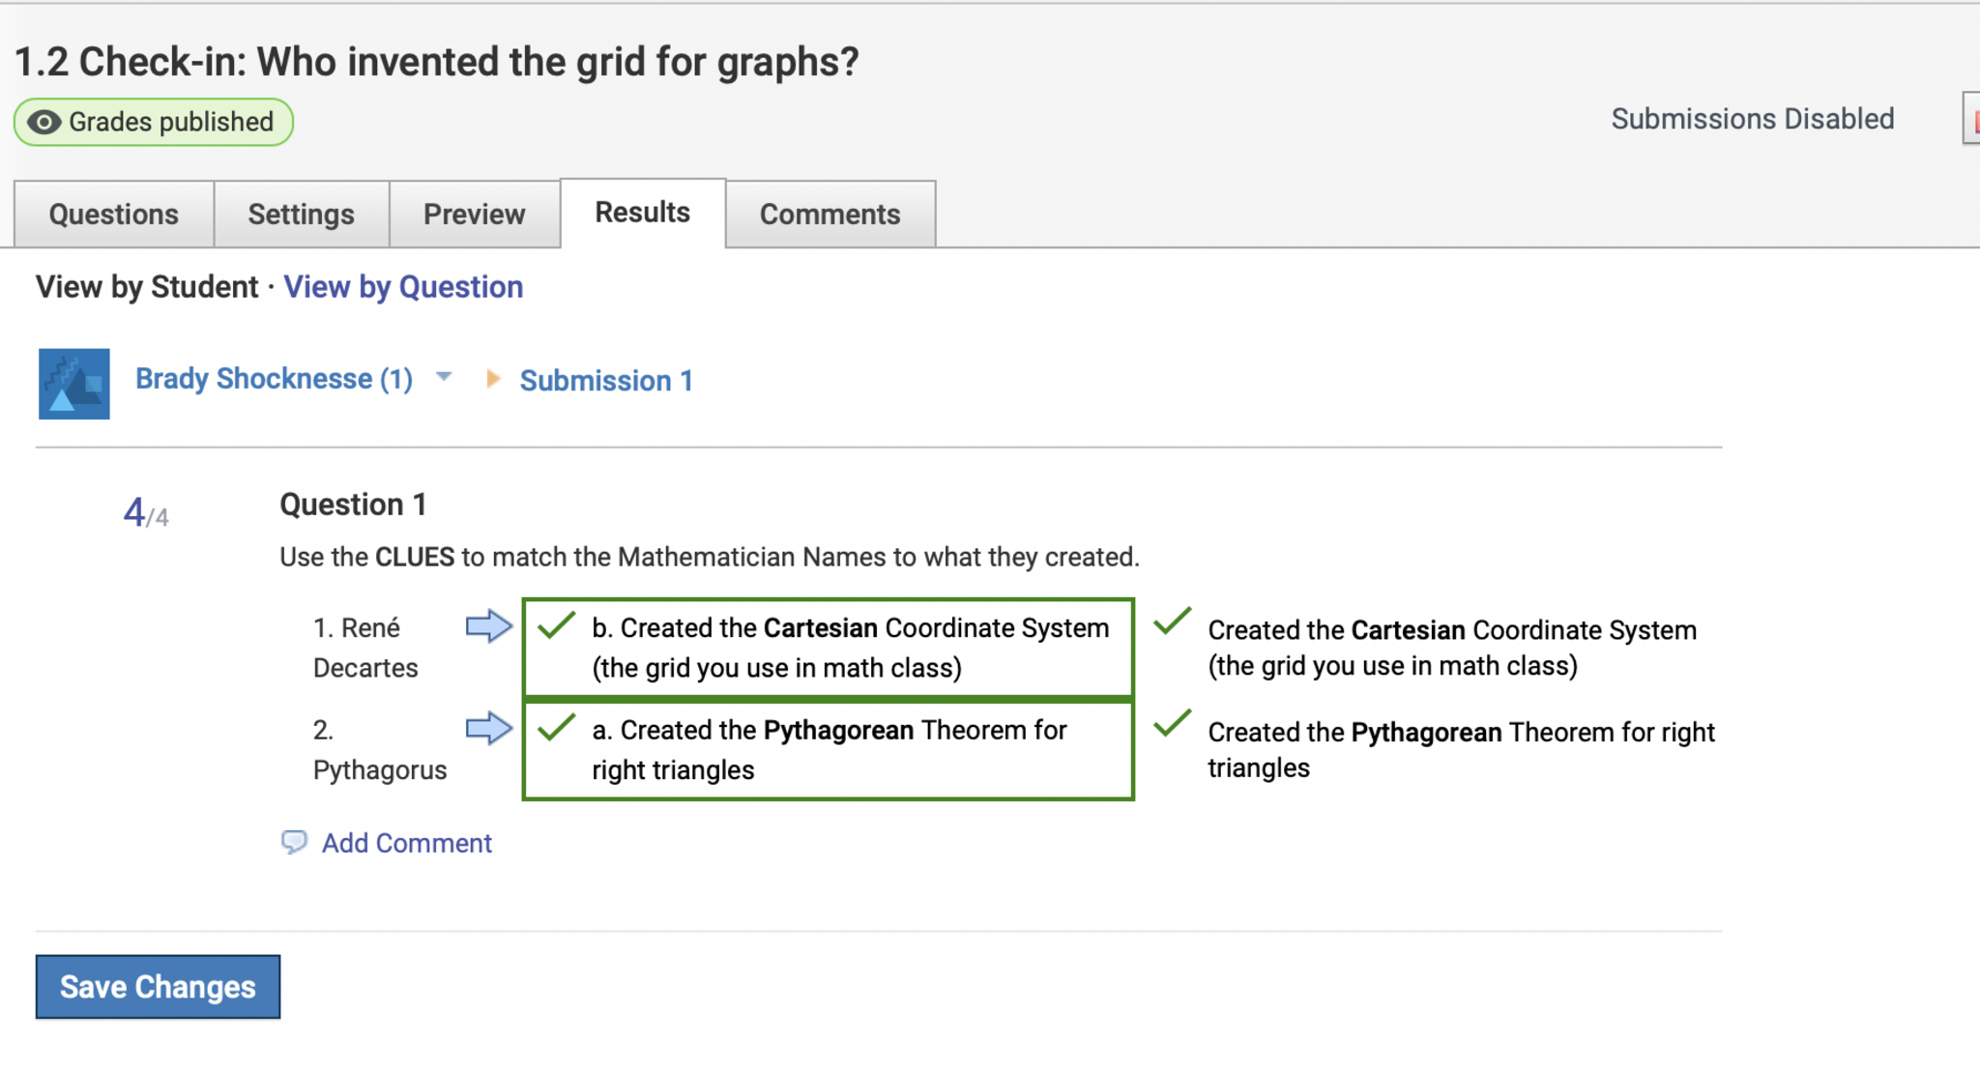Open the student selector dropdown arrow
The image size is (1980, 1070).
pos(444,376)
